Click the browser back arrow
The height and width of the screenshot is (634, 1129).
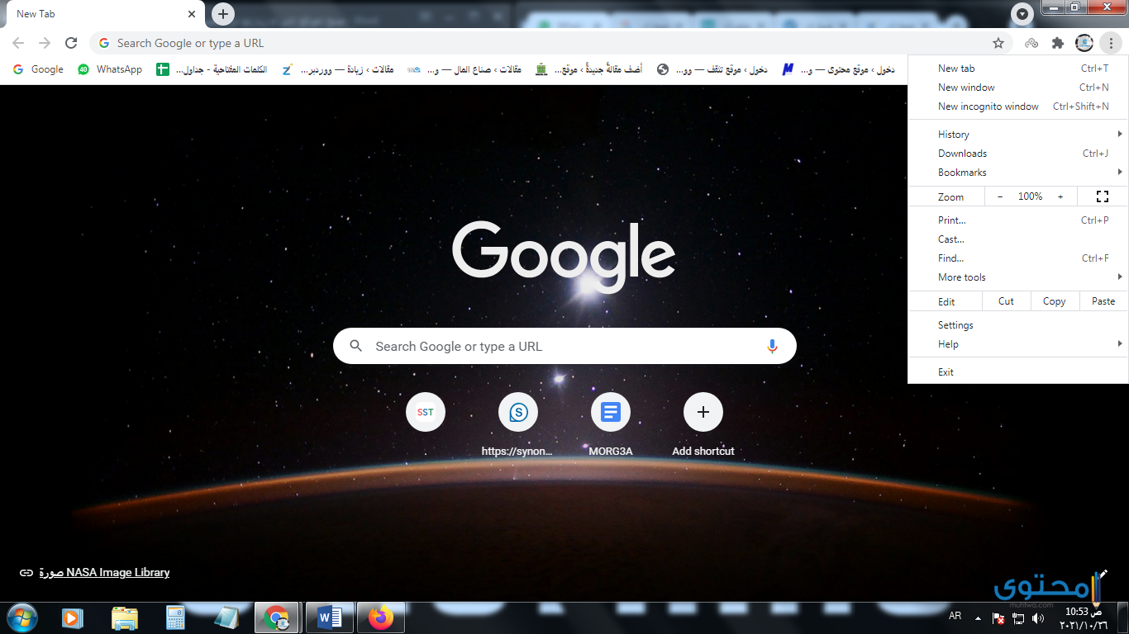click(18, 43)
